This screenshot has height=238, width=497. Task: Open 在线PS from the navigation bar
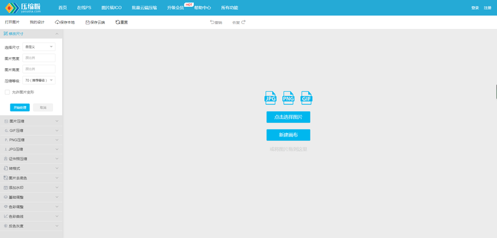(84, 8)
